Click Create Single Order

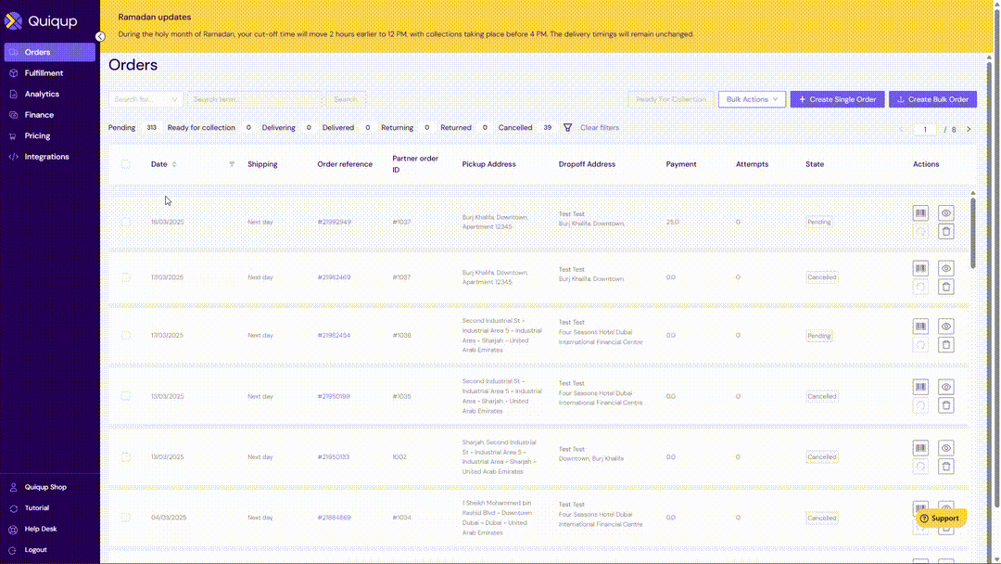[x=838, y=99]
